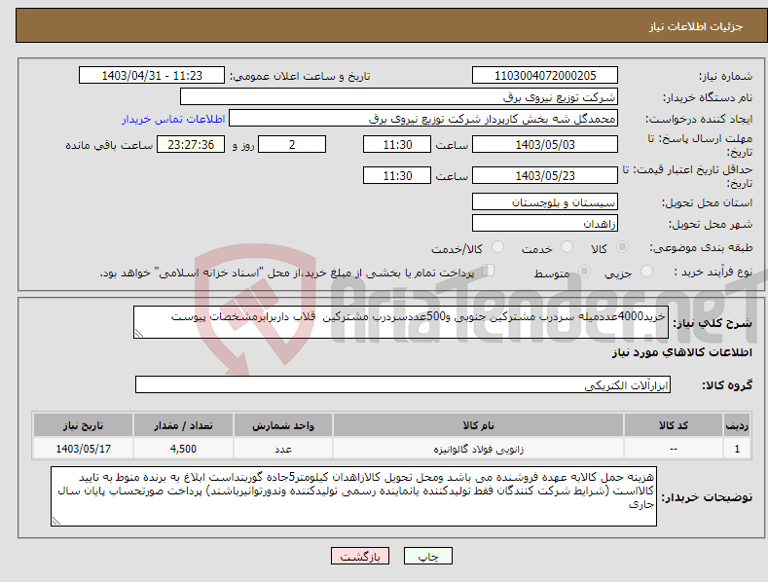Click the تاریخ نیاز column header
The width and height of the screenshot is (768, 582).
coord(84,425)
